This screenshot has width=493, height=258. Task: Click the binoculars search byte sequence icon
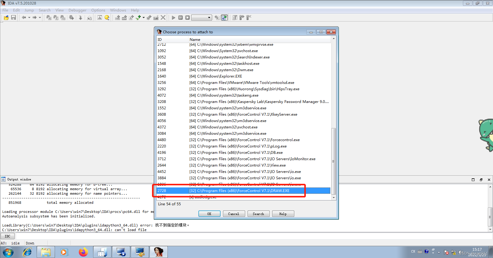[63, 18]
